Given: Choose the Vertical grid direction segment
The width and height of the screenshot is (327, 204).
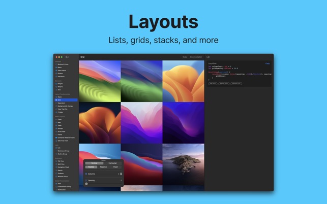Looking at the screenshot, I should coord(94,163).
